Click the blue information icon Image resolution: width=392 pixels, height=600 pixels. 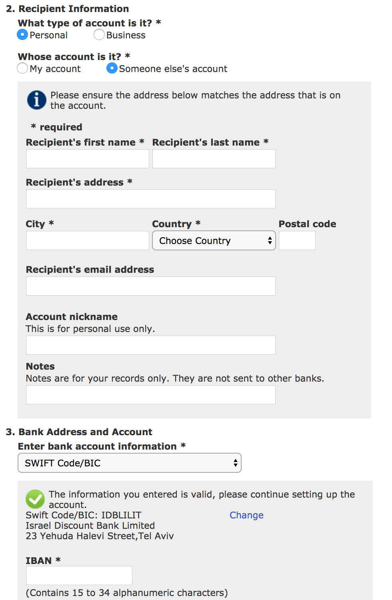tap(36, 100)
